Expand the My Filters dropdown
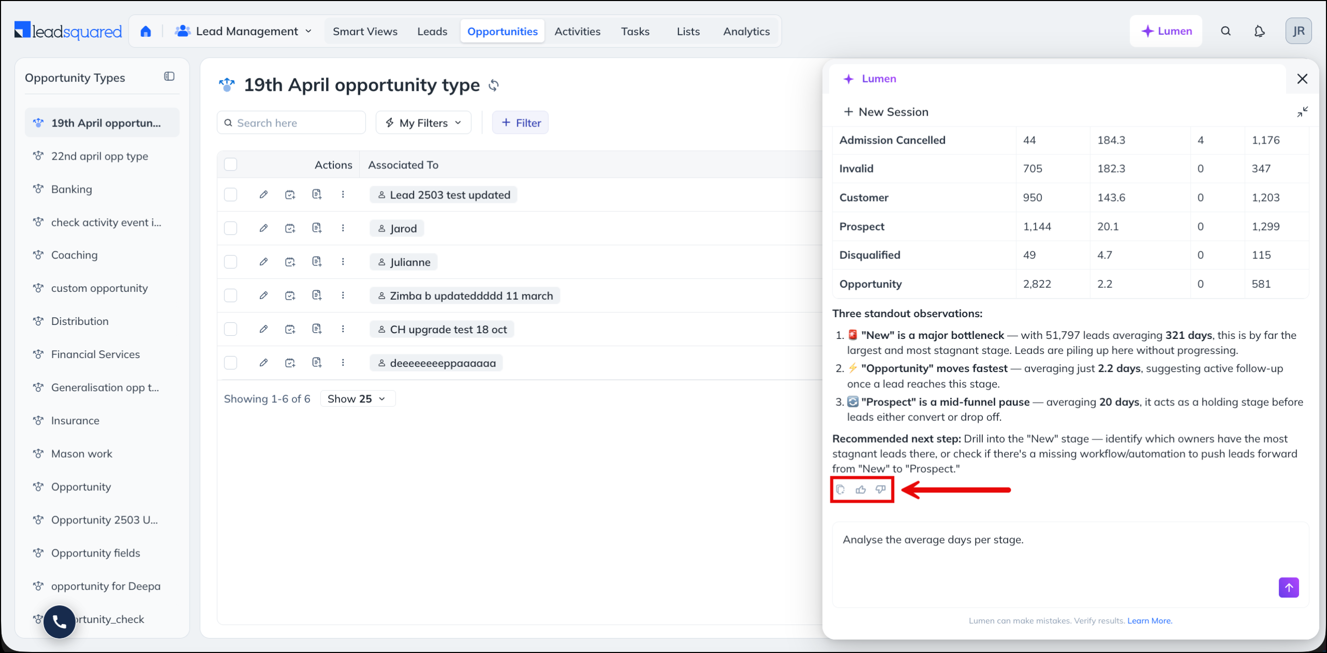The width and height of the screenshot is (1327, 653). [x=423, y=123]
